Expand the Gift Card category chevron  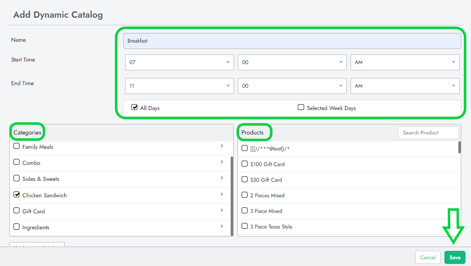point(222,210)
